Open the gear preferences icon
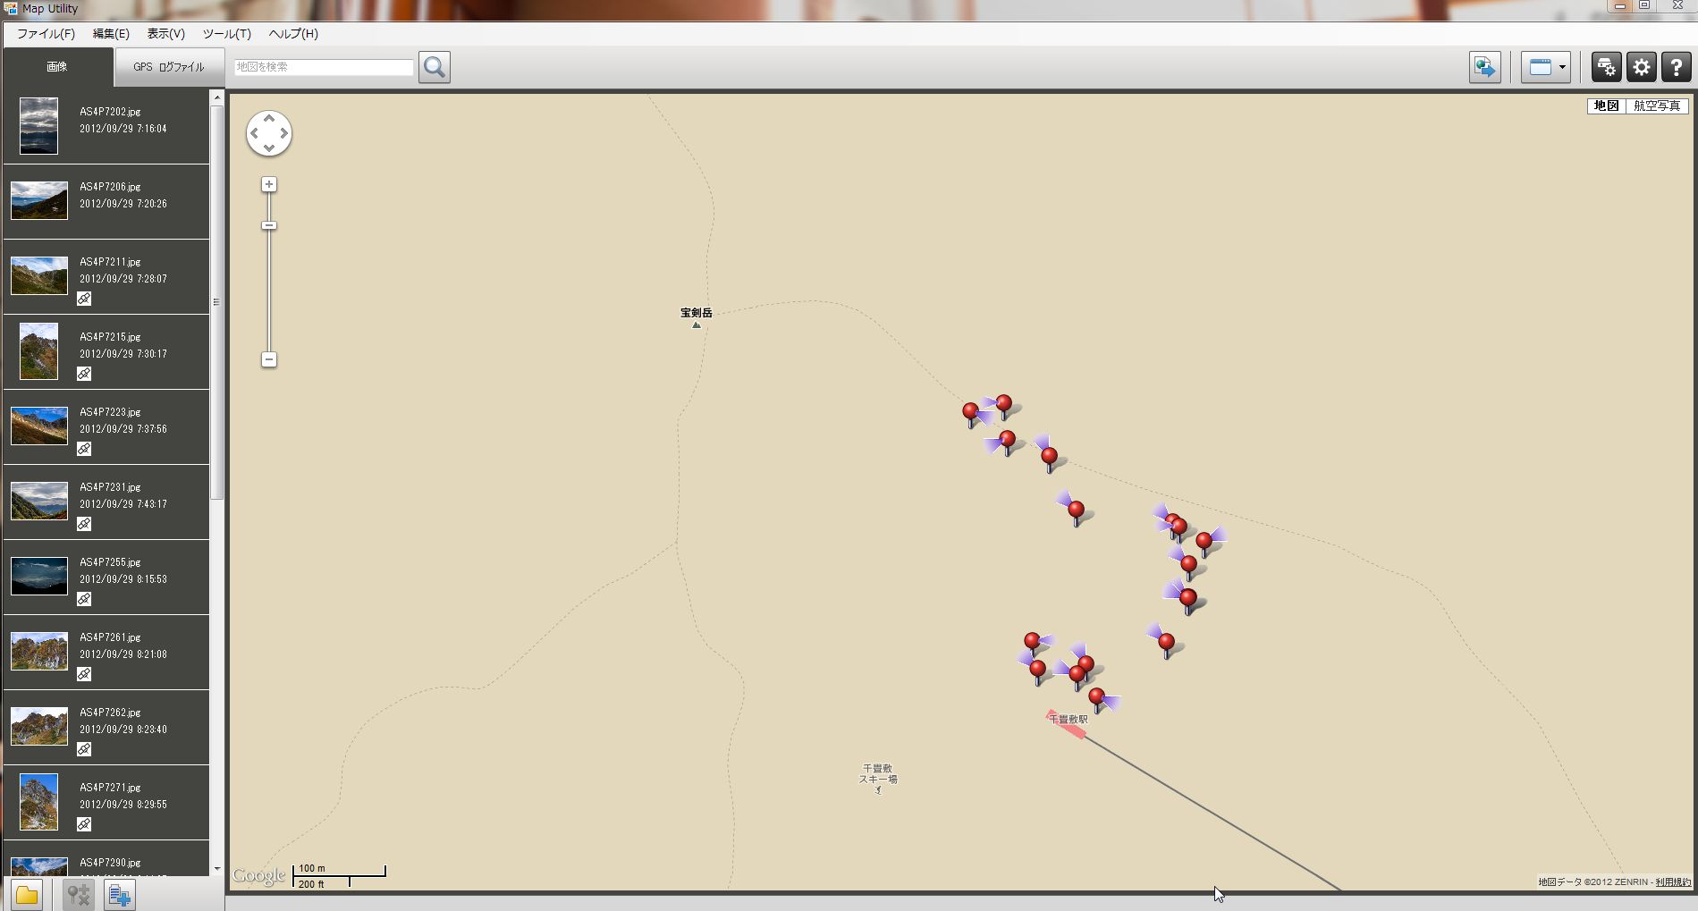 point(1641,67)
